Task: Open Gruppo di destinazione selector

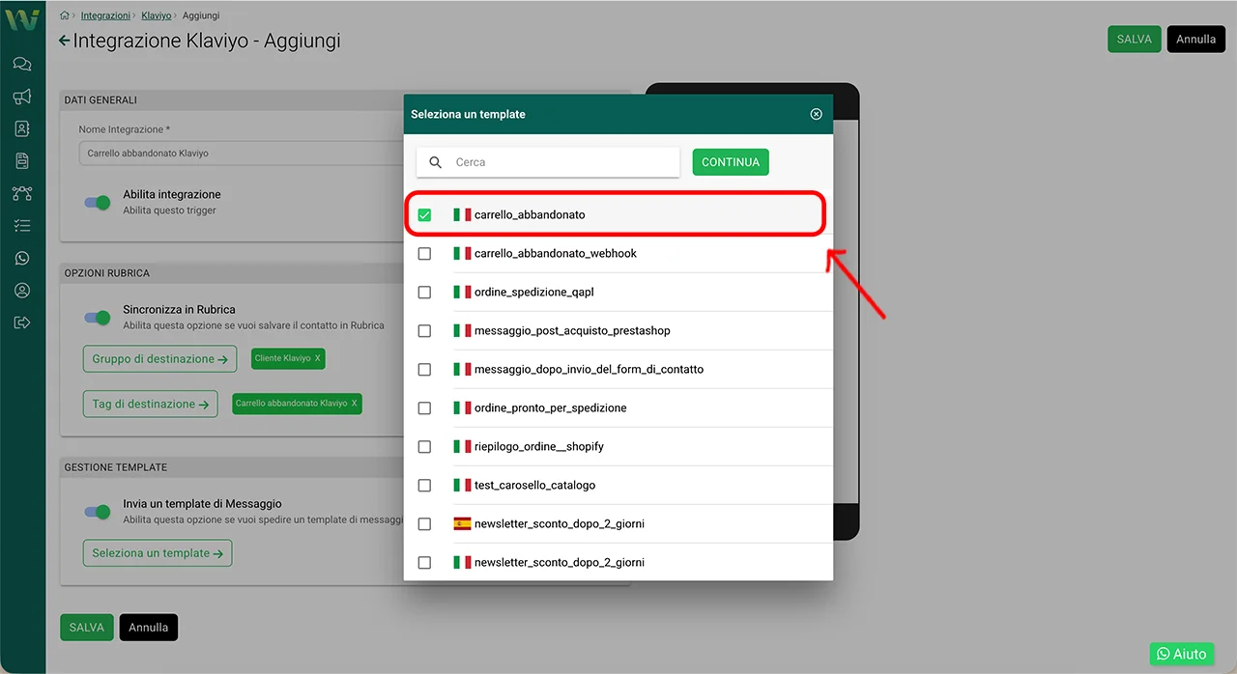Action: coord(159,359)
